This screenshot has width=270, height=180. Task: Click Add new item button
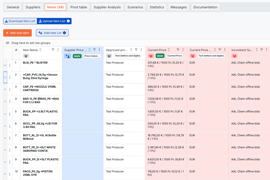[x=17, y=33]
